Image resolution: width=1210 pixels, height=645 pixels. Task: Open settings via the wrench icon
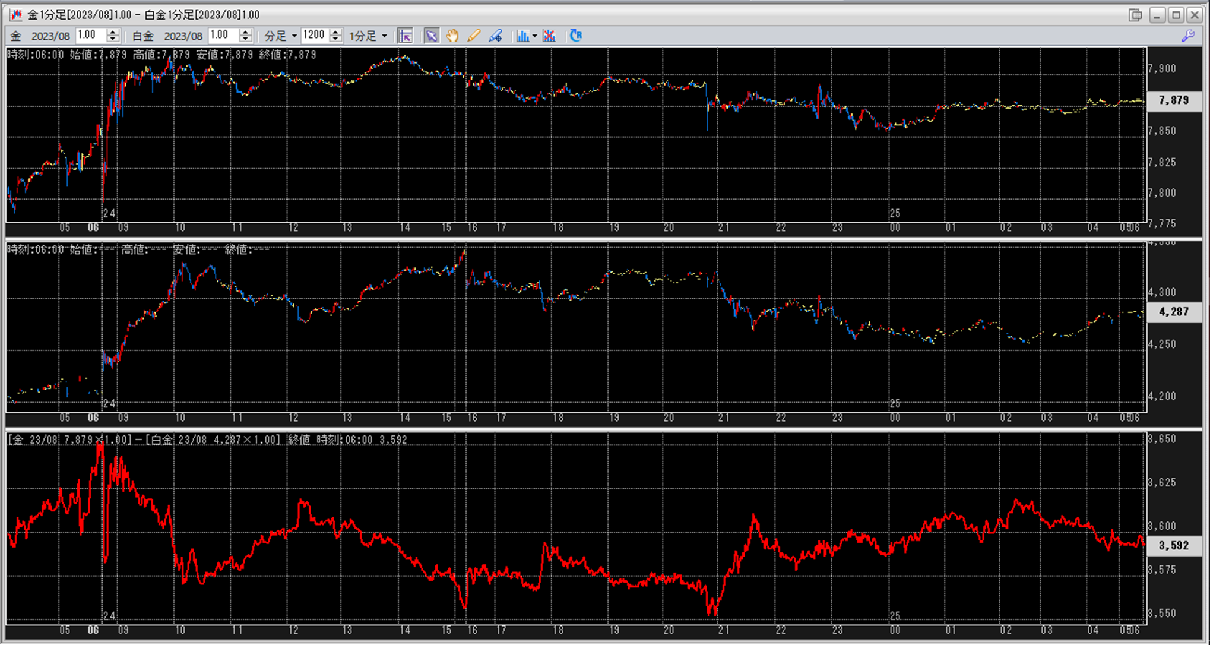coord(1187,36)
